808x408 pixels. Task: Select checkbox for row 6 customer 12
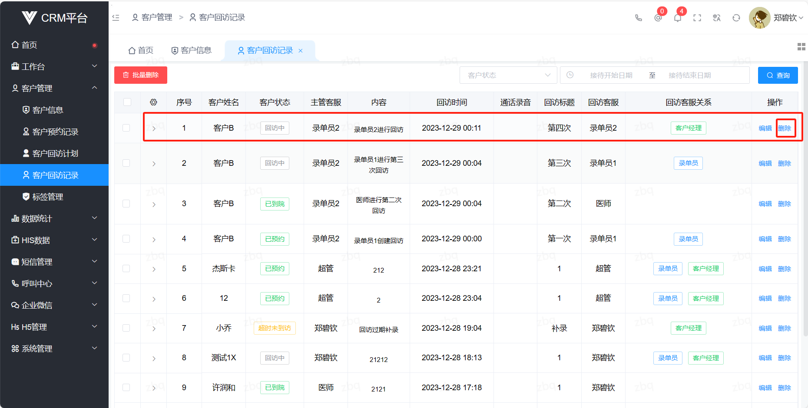(126, 298)
